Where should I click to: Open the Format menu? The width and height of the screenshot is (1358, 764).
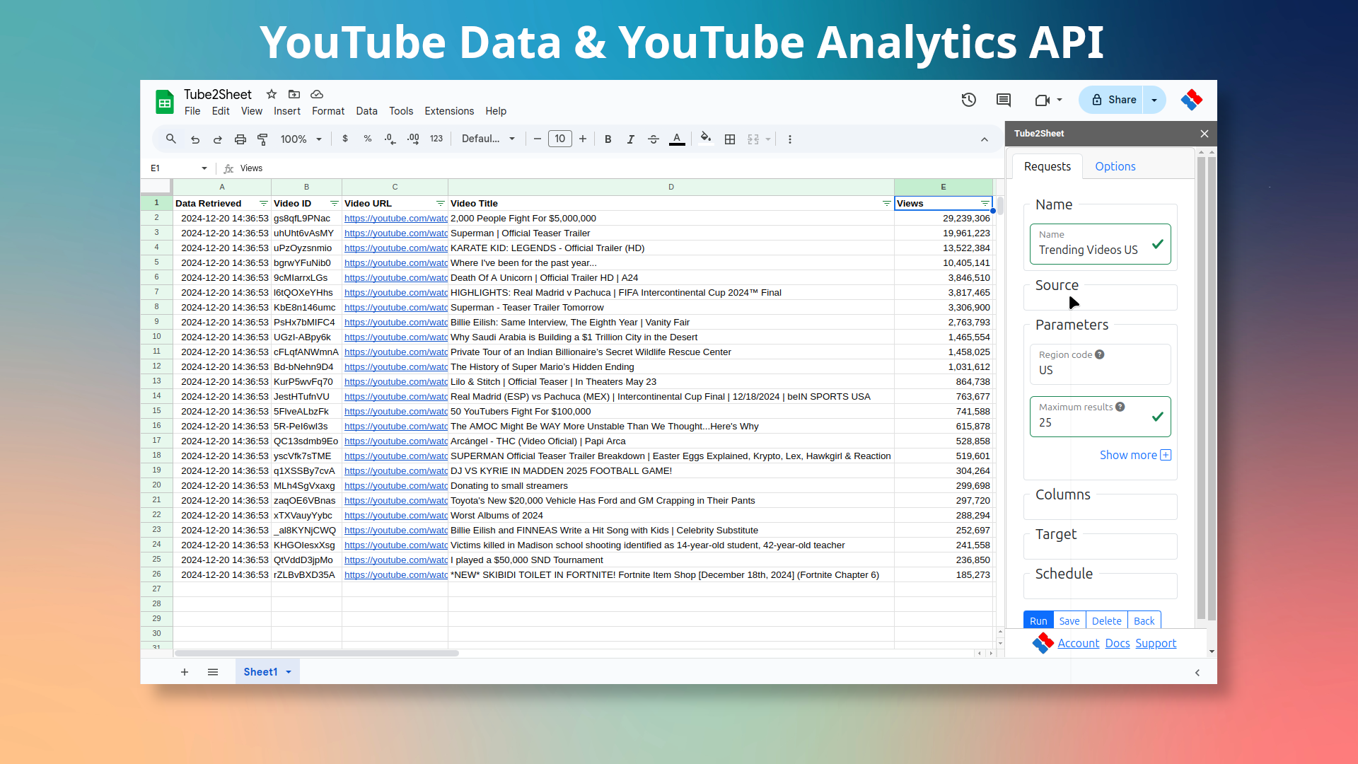tap(328, 111)
